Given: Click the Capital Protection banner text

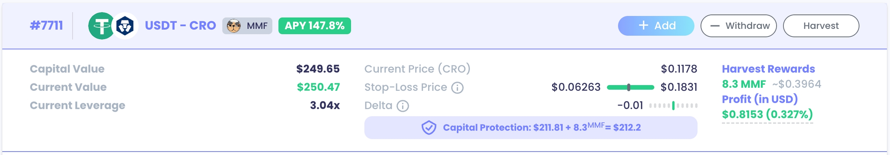Looking at the screenshot, I should 542,128.
